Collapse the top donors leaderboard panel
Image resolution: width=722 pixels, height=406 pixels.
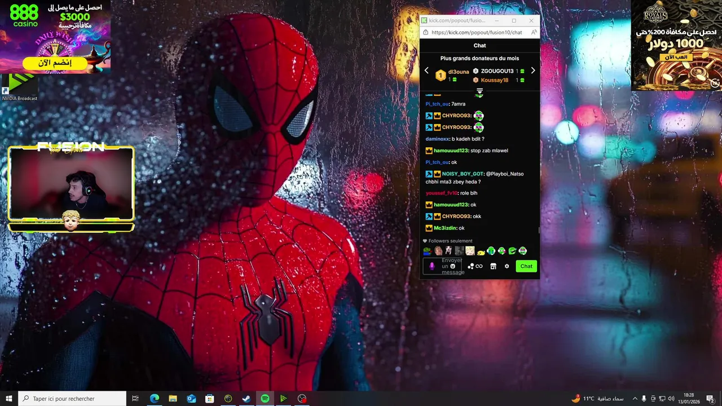479,91
